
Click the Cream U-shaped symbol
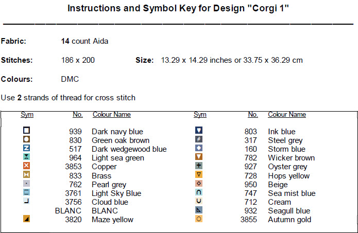click(x=199, y=201)
